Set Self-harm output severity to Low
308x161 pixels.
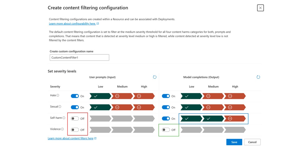click(191, 118)
